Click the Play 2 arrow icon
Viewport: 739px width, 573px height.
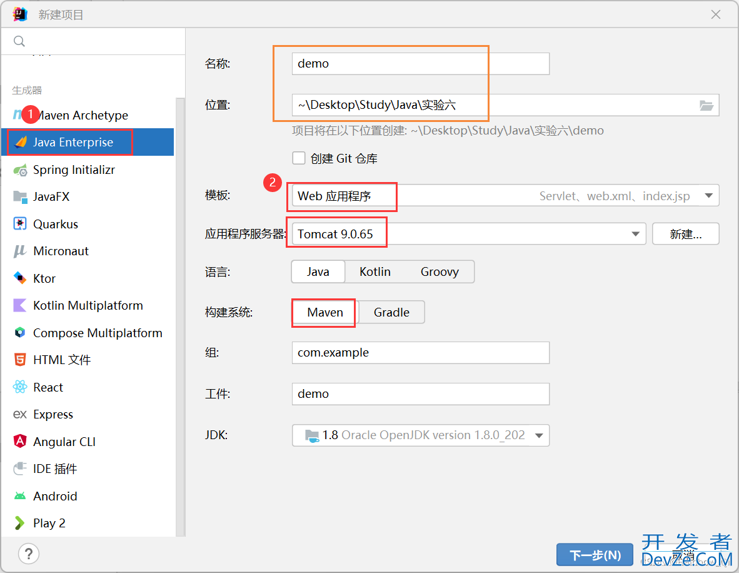(19, 523)
